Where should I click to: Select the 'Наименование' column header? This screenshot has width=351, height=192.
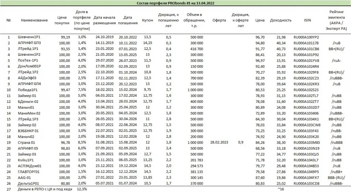34,20
